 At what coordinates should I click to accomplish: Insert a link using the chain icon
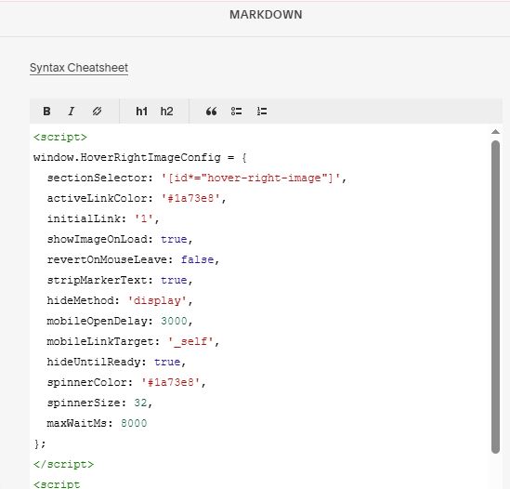(x=97, y=112)
